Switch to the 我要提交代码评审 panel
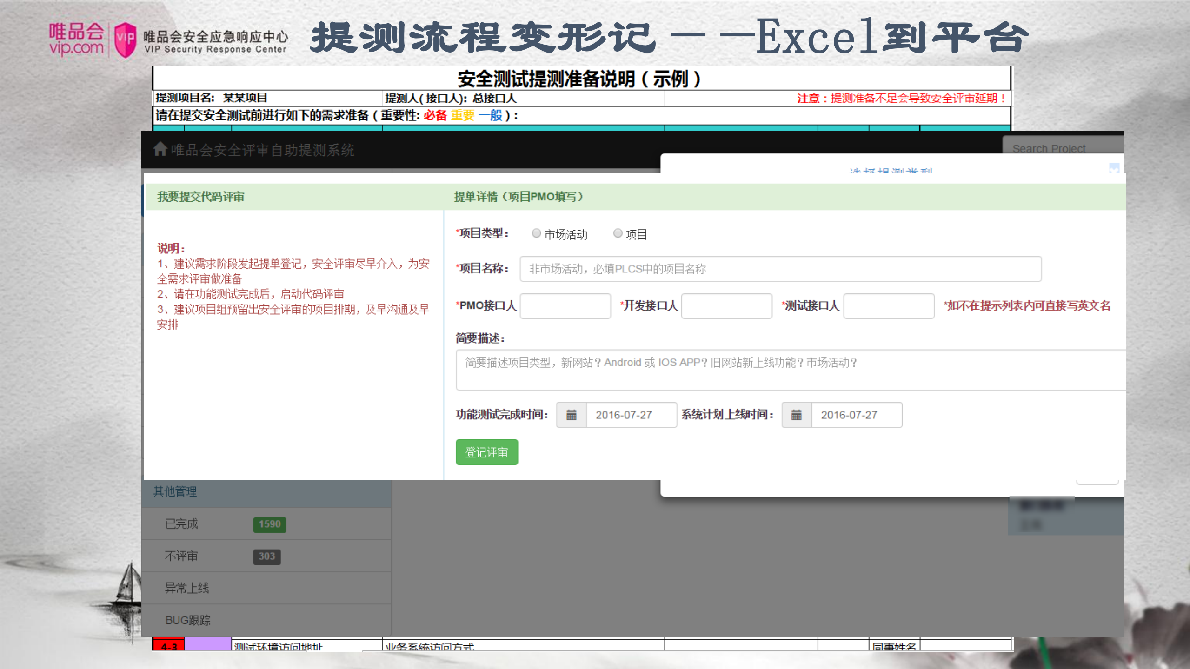Image resolution: width=1190 pixels, height=669 pixels. point(201,197)
